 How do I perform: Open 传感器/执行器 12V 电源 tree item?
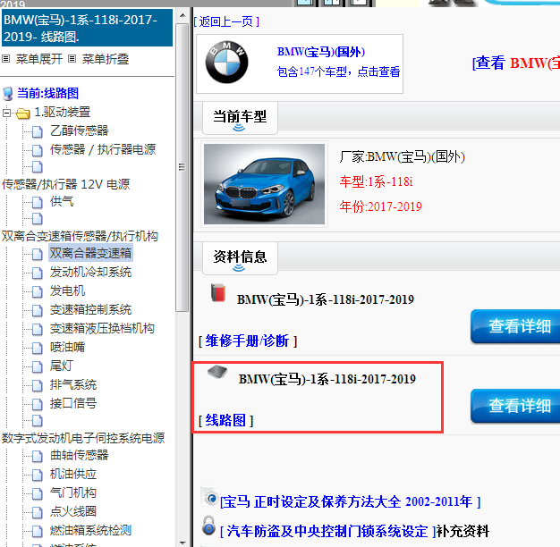65,184
